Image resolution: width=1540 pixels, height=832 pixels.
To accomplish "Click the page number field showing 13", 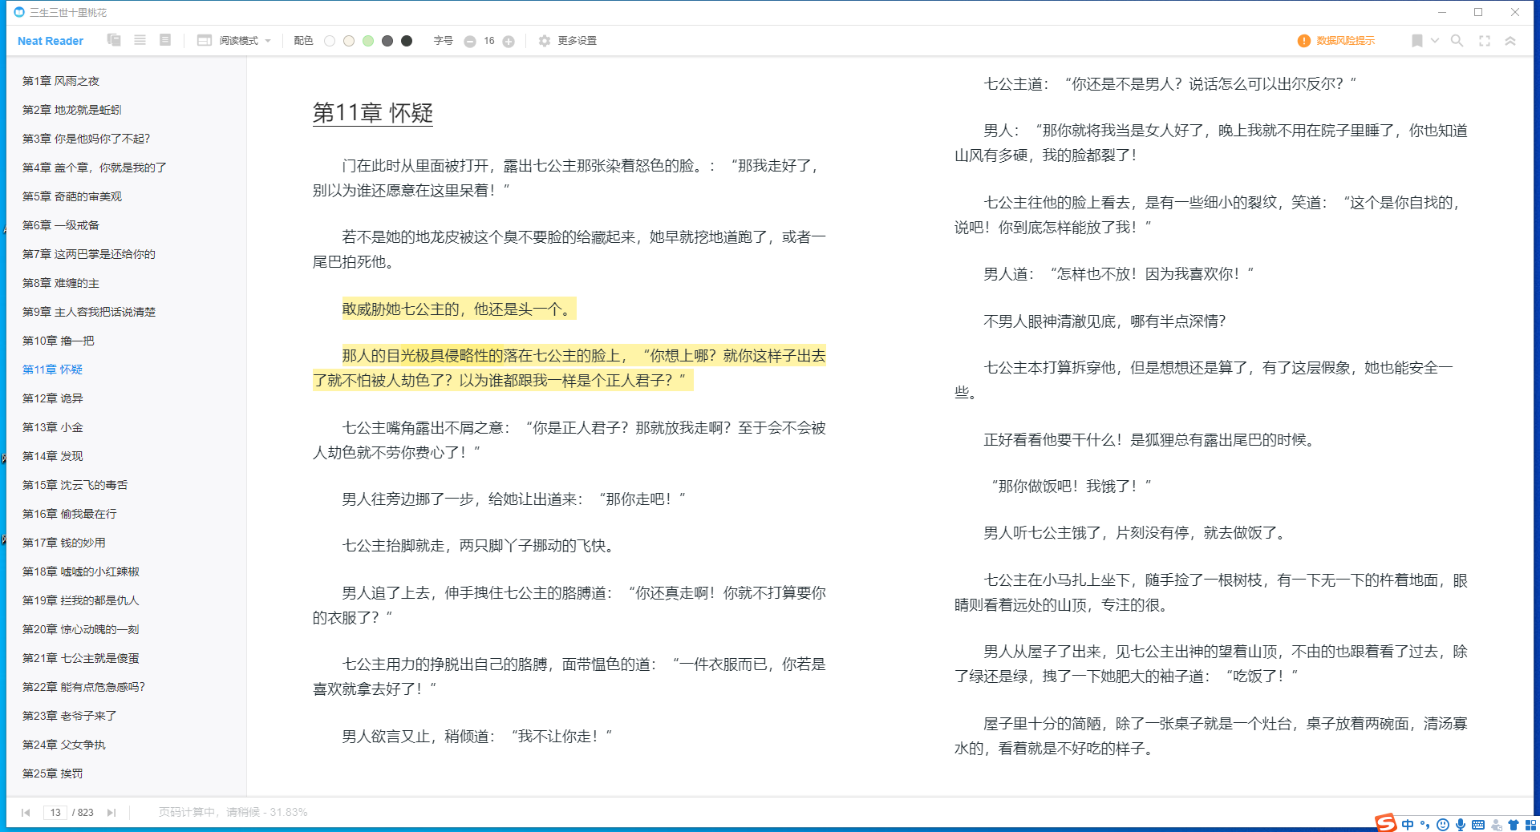I will 55,813.
